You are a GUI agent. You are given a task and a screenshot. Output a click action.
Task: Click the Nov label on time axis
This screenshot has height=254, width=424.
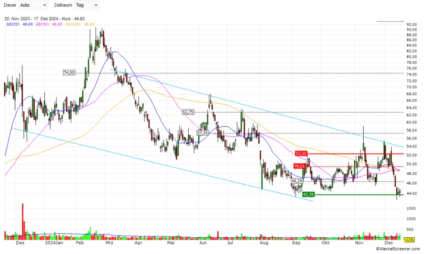[x=359, y=244]
